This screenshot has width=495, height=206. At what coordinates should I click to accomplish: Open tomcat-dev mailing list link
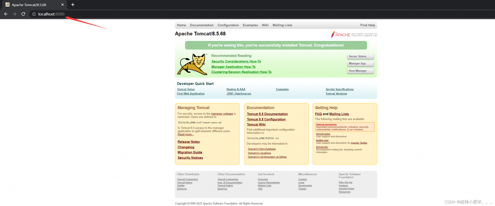(322, 147)
